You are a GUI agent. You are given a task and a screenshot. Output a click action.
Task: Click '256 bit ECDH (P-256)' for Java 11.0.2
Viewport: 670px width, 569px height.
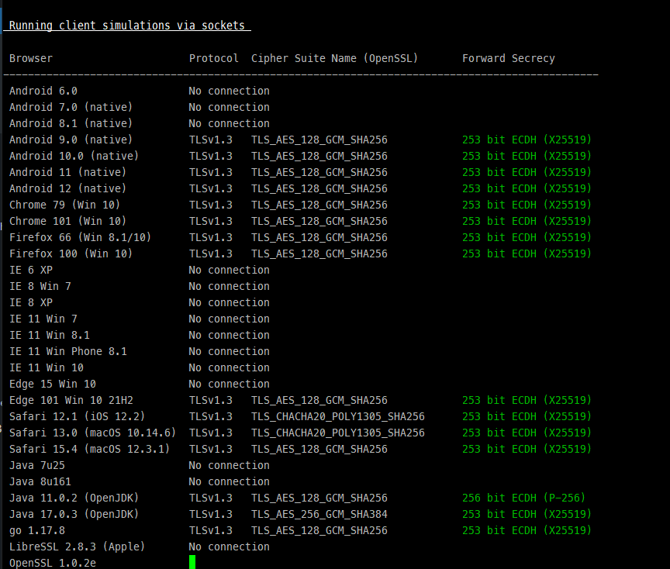pos(524,498)
